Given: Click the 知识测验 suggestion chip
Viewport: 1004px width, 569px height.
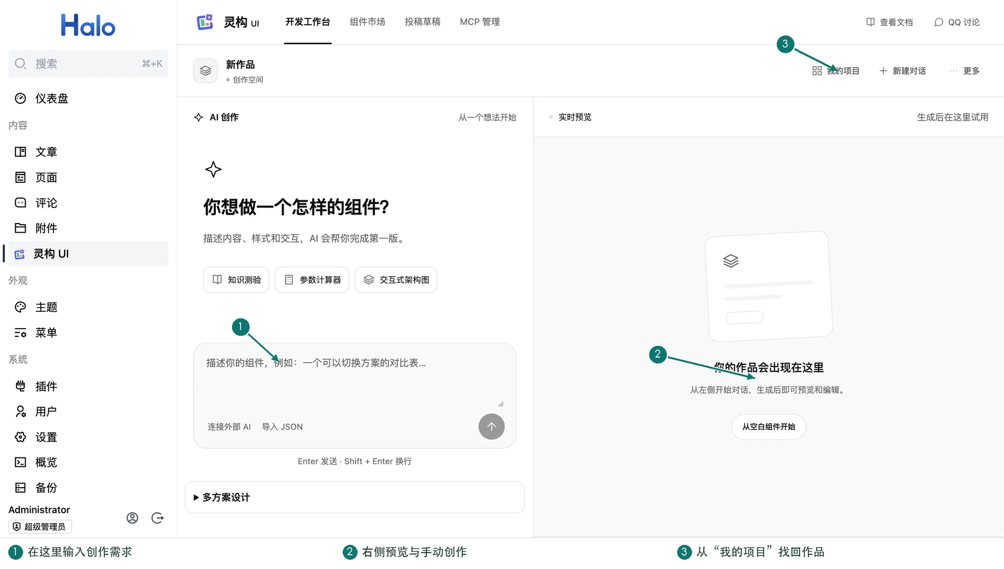Looking at the screenshot, I should pos(236,280).
